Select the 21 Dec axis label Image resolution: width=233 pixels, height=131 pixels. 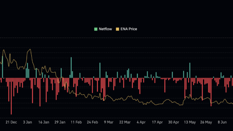(x=11, y=122)
